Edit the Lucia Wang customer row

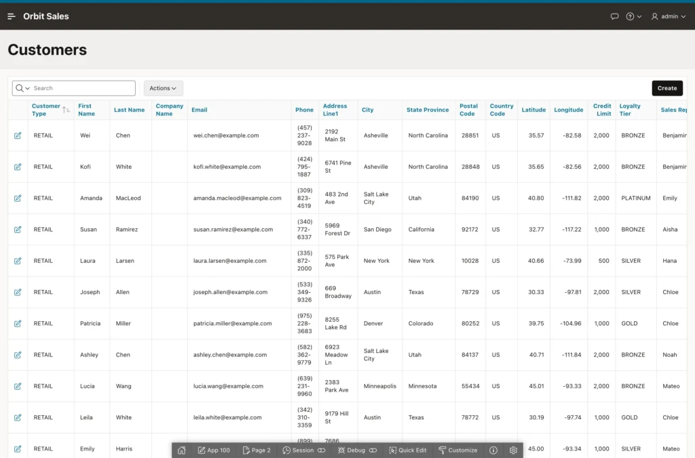(x=18, y=386)
